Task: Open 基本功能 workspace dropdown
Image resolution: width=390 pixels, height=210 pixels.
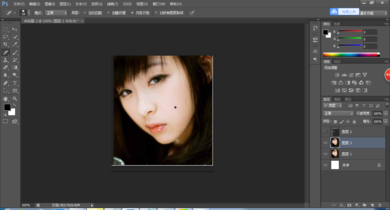Action: point(373,13)
